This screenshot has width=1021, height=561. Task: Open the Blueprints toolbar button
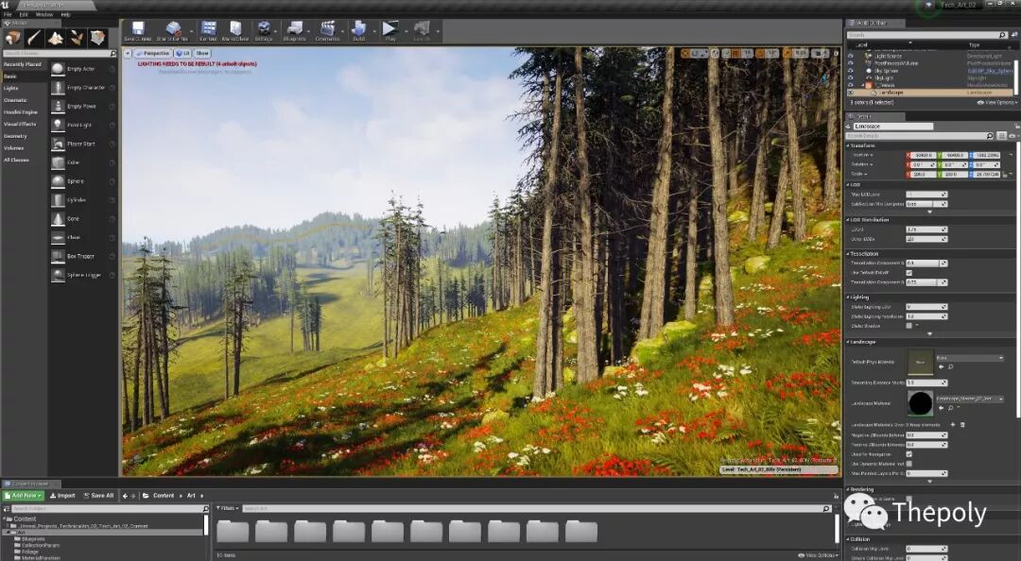click(x=294, y=30)
